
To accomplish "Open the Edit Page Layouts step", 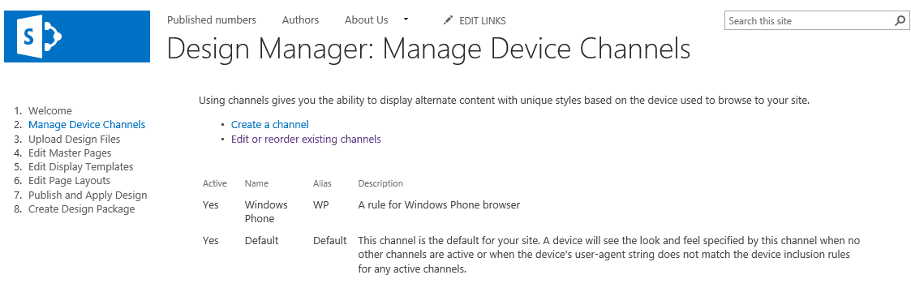I will (x=69, y=181).
